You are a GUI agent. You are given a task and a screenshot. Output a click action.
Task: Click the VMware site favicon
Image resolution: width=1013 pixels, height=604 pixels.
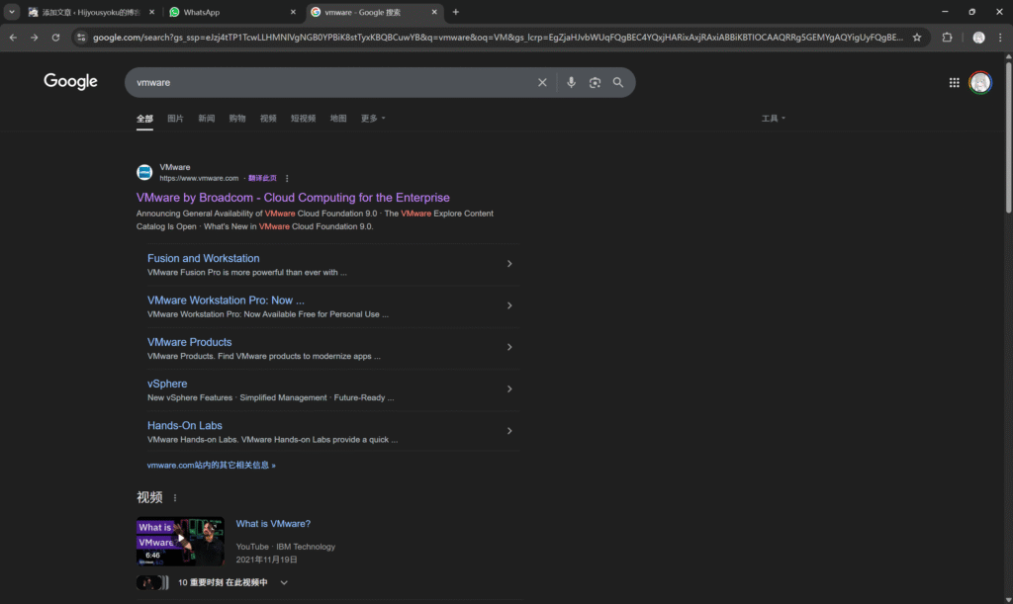(144, 172)
